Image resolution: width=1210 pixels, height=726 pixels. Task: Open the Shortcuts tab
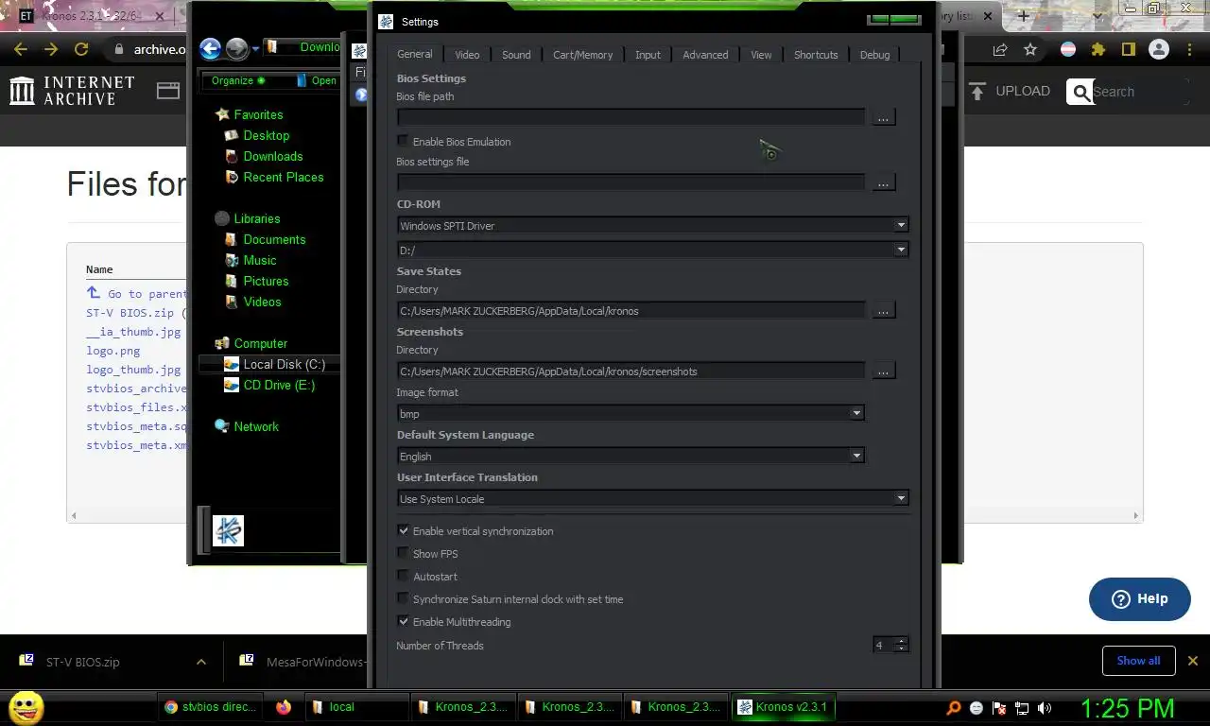click(816, 55)
